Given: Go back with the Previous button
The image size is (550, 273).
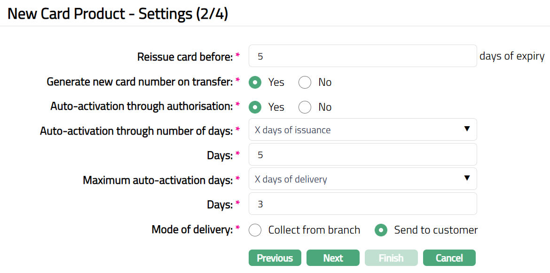Looking at the screenshot, I should [275, 258].
